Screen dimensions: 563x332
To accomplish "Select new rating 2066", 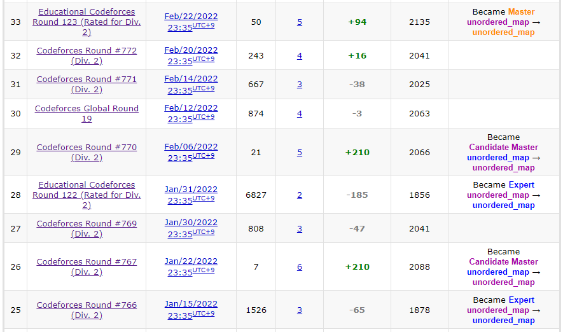I will [x=419, y=152].
